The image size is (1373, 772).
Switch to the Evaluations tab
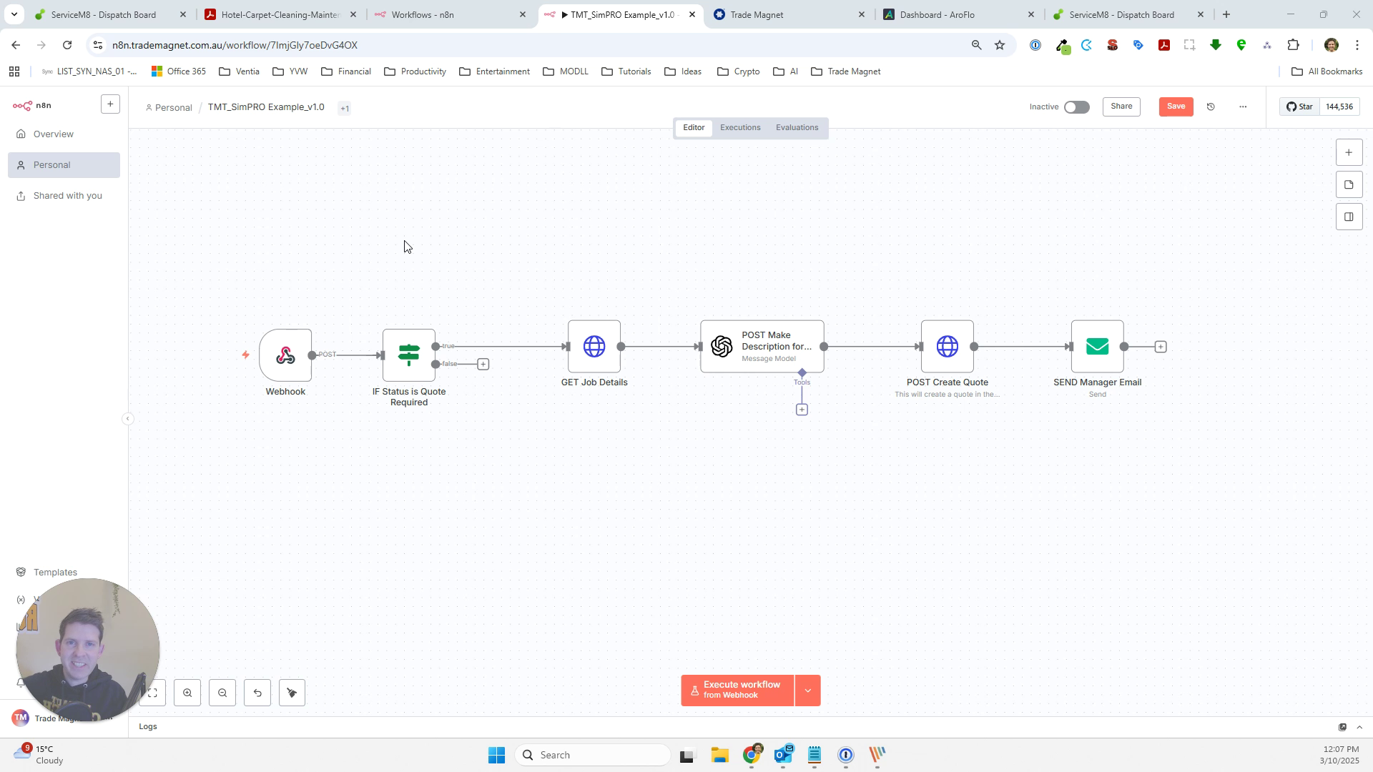[x=797, y=128]
